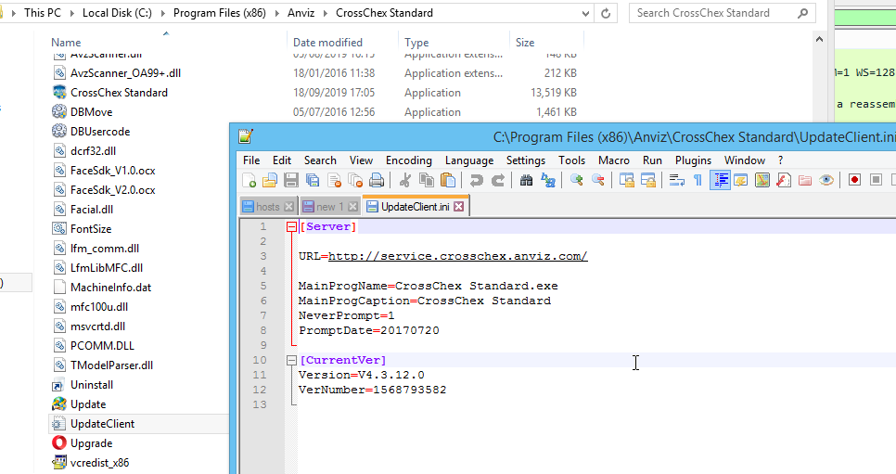896x474 pixels.
Task: Click the file list scroll-up arrow
Action: tap(819, 40)
